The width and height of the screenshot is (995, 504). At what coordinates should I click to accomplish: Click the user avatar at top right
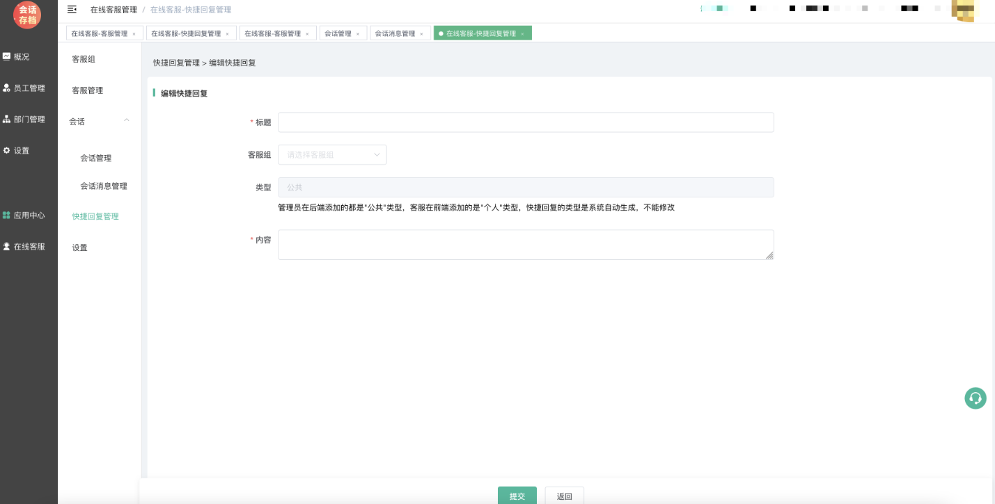(x=965, y=10)
